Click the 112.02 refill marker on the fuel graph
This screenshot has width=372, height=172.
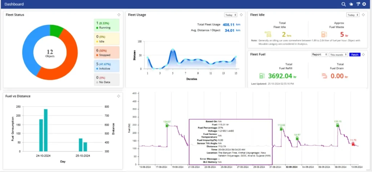[x=281, y=129]
